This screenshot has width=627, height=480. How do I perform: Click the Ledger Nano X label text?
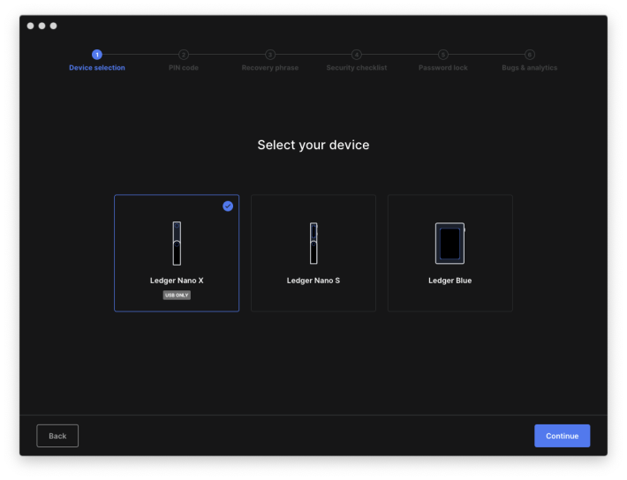click(x=177, y=281)
